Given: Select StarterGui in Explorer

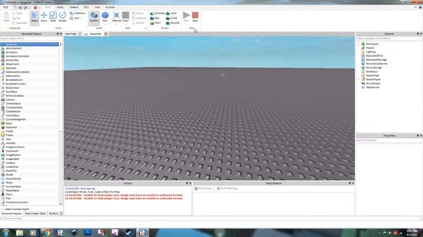Looking at the screenshot, I should pyautogui.click(x=371, y=72).
